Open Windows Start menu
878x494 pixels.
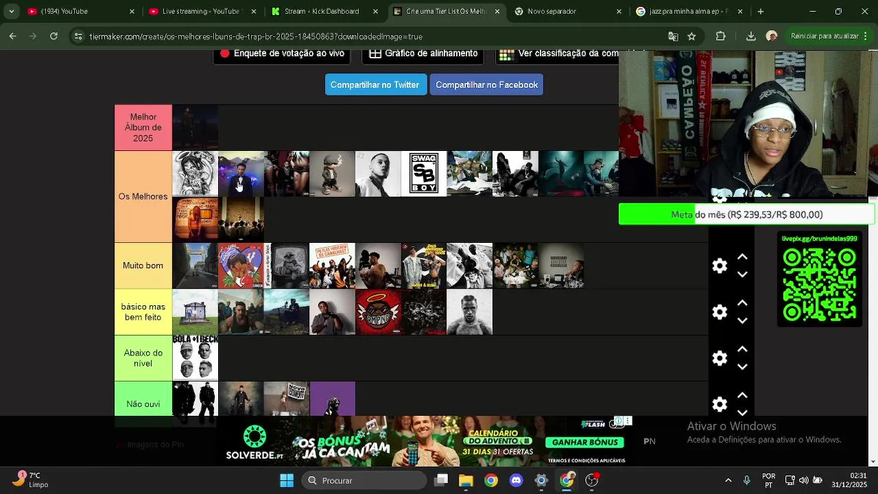tap(287, 480)
